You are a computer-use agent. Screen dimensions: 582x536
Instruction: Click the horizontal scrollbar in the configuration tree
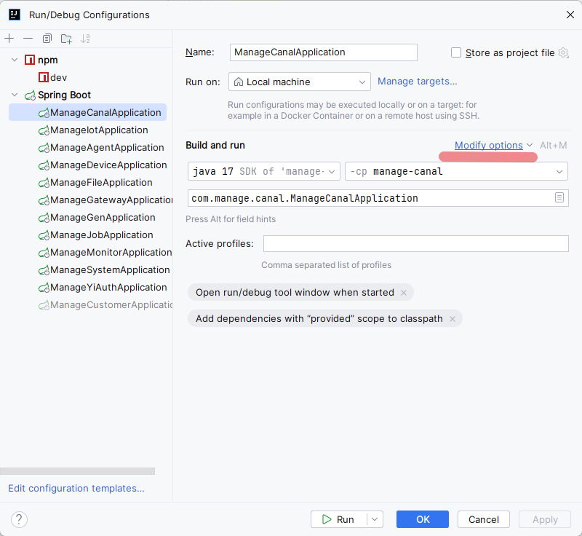click(x=77, y=471)
